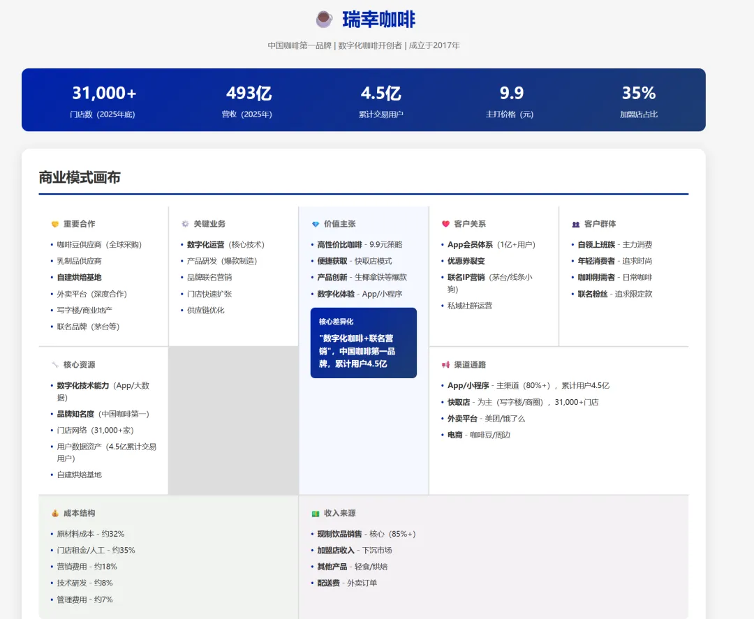Click the 瑞幸咖啡 title heading

point(378,20)
